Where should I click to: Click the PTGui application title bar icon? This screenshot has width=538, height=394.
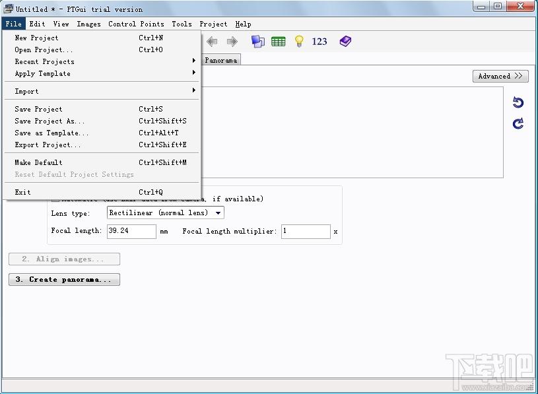click(x=8, y=9)
